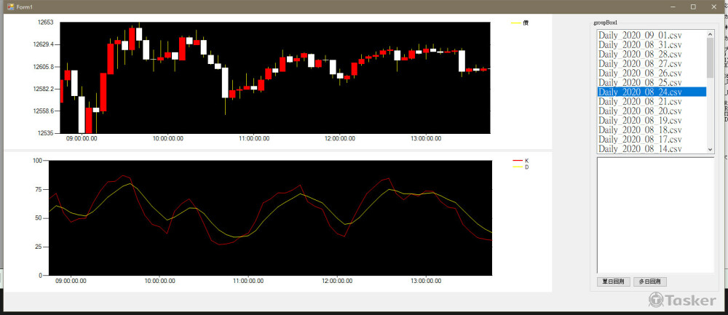Maximize the Form1 window
The width and height of the screenshot is (728, 315).
coord(693,7)
